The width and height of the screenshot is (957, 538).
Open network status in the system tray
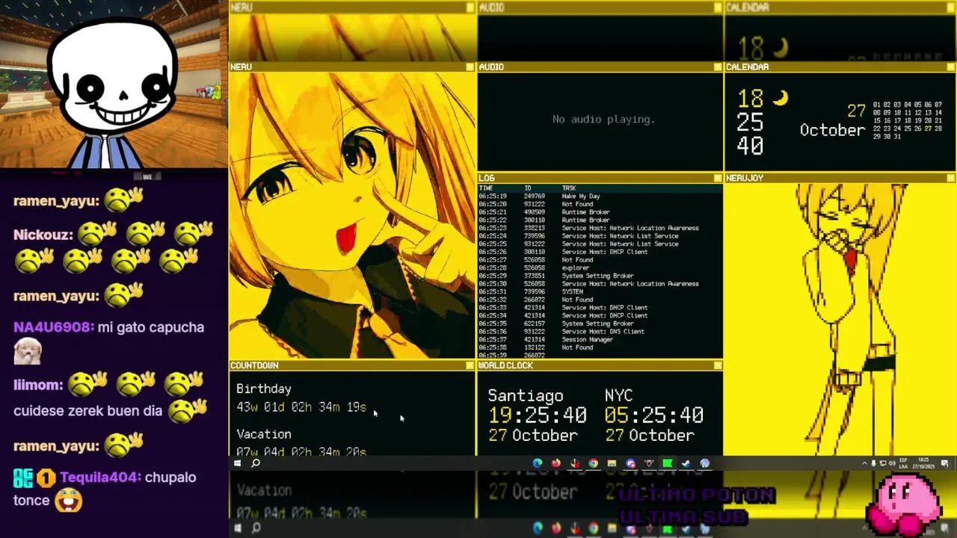(883, 463)
